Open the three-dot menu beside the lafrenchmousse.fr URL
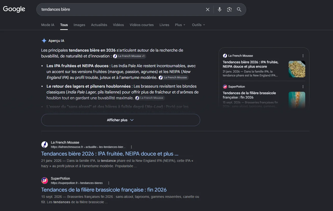Screen dimensions: 333x211 [x=131, y=147]
